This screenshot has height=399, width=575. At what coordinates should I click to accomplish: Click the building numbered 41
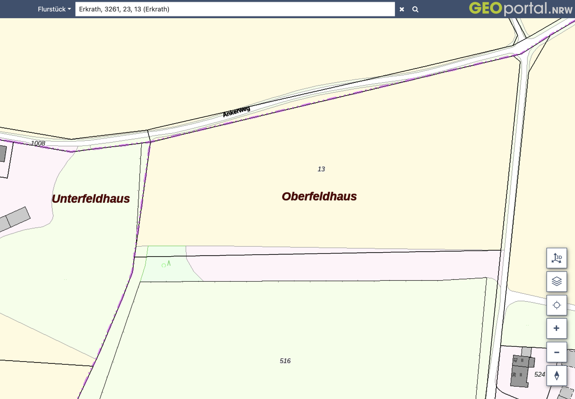tap(520, 361)
